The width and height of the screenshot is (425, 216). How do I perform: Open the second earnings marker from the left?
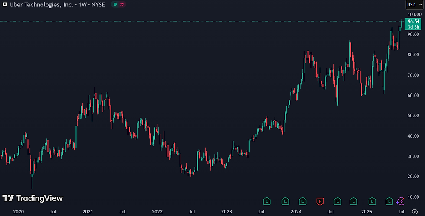pyautogui.click(x=285, y=201)
